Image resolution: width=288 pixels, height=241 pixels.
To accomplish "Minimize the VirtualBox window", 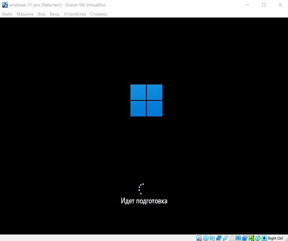I will (247, 5).
